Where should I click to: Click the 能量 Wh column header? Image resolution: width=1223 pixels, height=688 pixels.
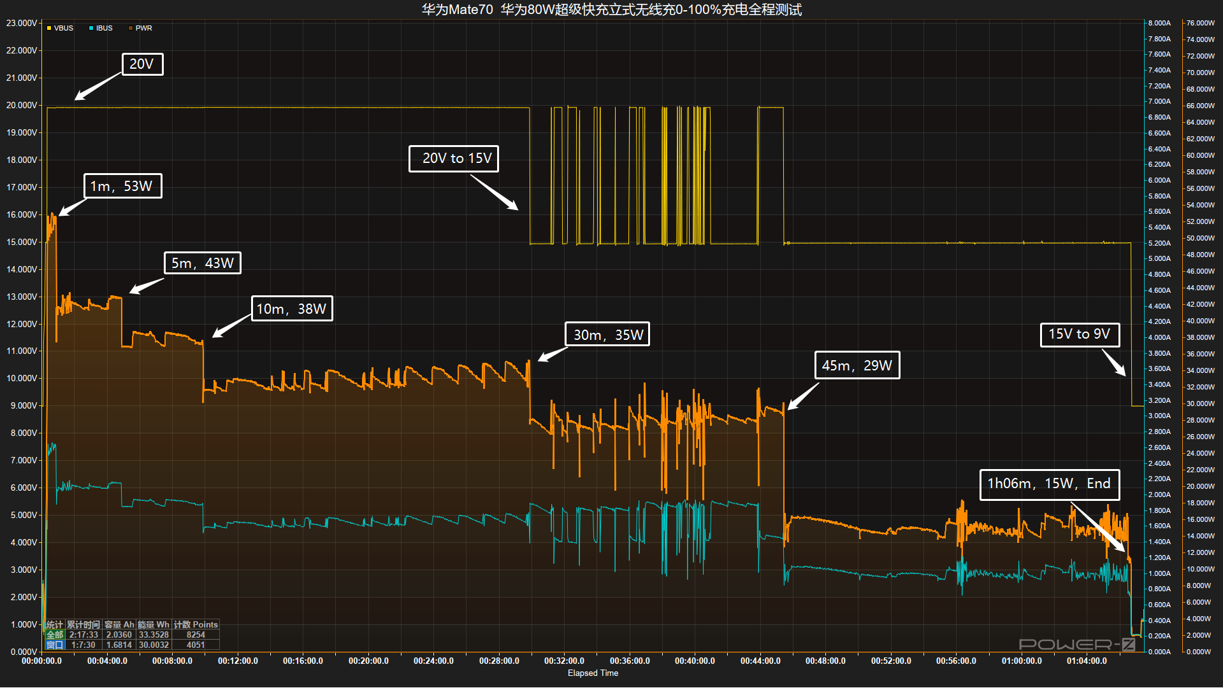(154, 624)
